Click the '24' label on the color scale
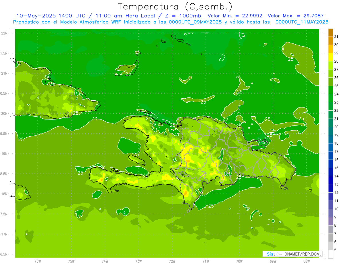This screenshot has height=265, width=344. 337,94
